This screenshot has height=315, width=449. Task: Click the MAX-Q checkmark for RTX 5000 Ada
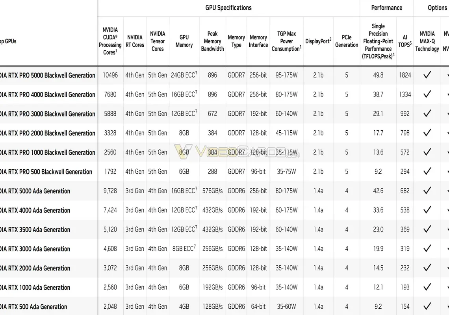click(x=427, y=191)
